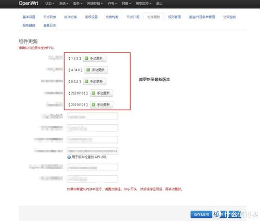Click 手动更新 next to version 0.8.2
The image size is (260, 221).
pos(95,82)
